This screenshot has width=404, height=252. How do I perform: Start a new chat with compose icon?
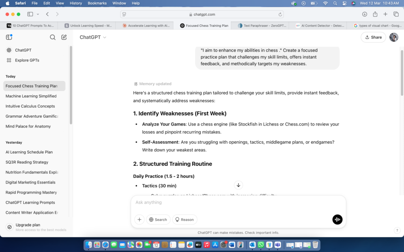point(64,37)
